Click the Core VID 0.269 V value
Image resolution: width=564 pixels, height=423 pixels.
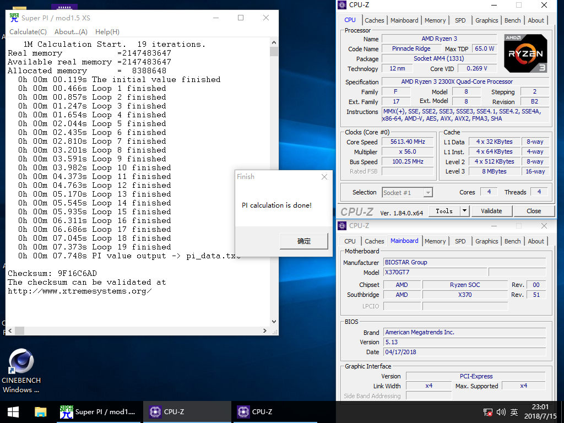coord(477,68)
